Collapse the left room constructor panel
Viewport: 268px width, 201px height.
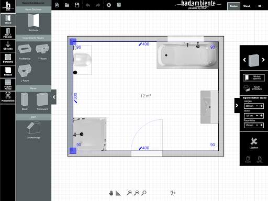(54, 97)
